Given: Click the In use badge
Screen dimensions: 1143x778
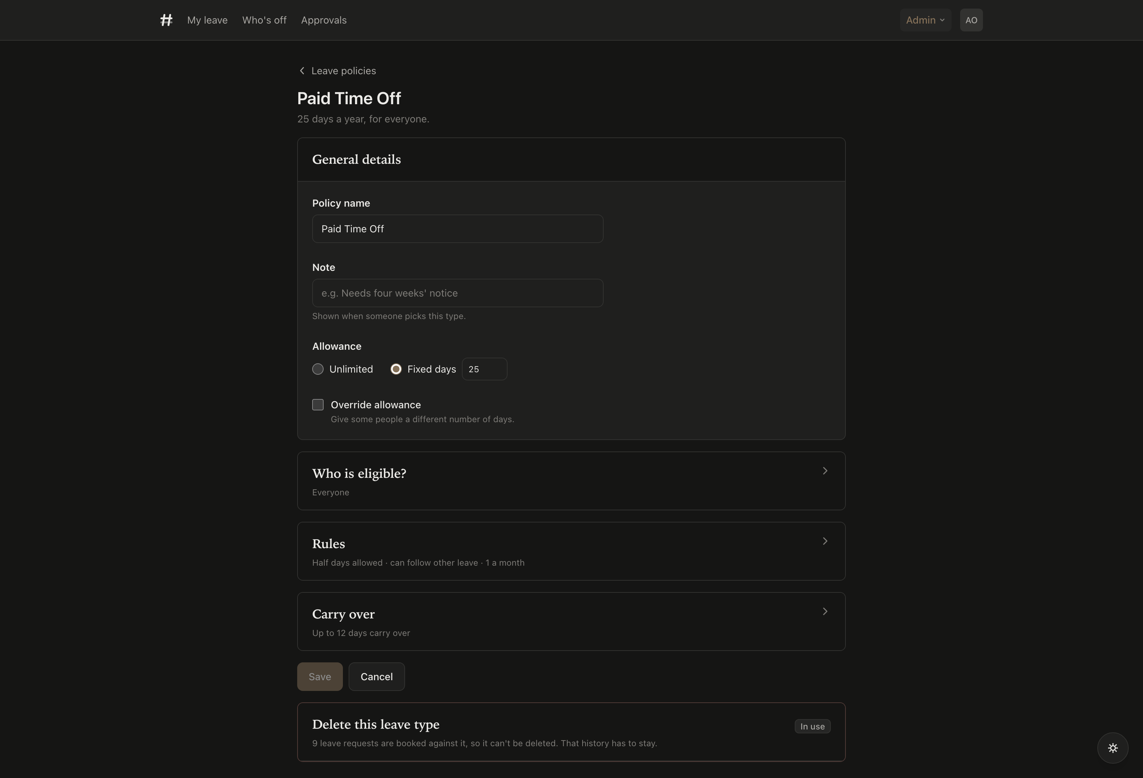Looking at the screenshot, I should [x=813, y=726].
